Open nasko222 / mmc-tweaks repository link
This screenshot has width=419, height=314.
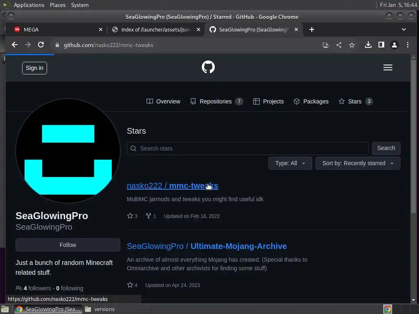click(172, 186)
